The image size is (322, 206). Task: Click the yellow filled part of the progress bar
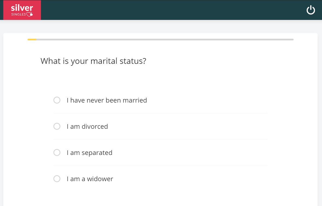tap(32, 40)
